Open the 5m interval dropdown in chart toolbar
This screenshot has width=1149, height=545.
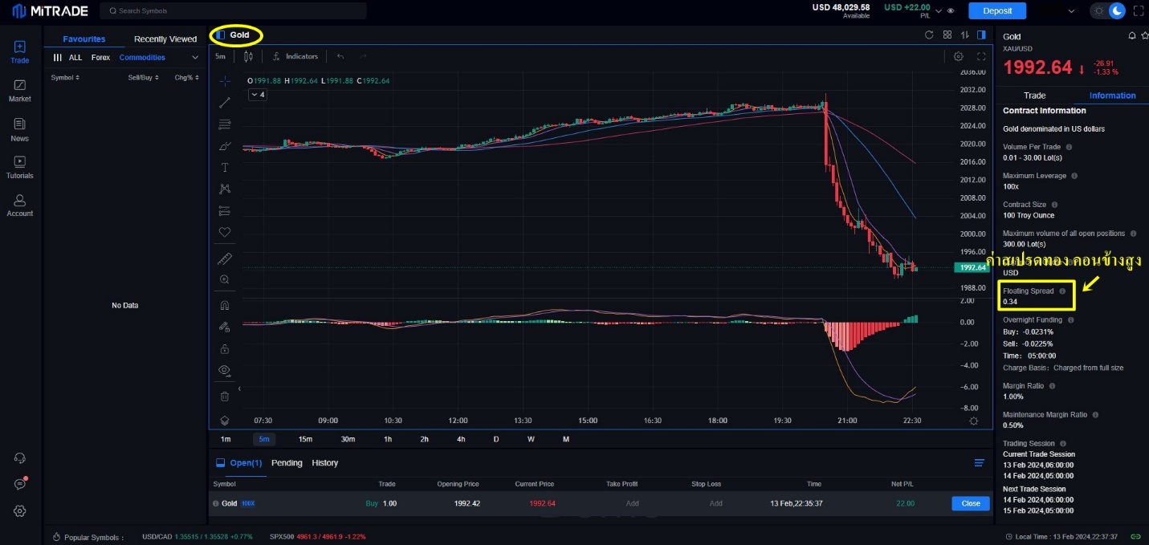pos(220,56)
